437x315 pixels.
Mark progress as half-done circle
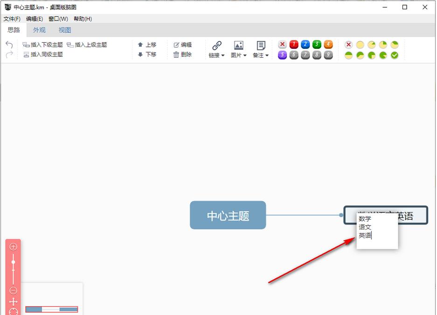click(x=348, y=55)
